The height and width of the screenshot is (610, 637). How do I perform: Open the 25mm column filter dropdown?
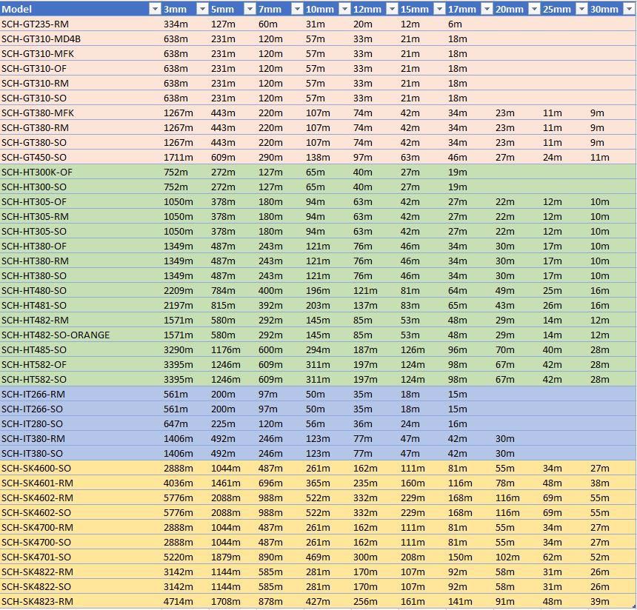pos(581,9)
